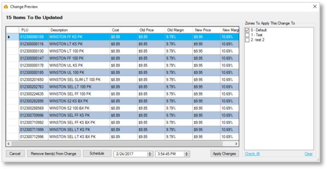
Task: Click the grid's horizontal scrollbar thumb
Action: (x=117, y=144)
